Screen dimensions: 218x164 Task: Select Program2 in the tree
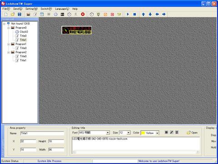(21, 52)
